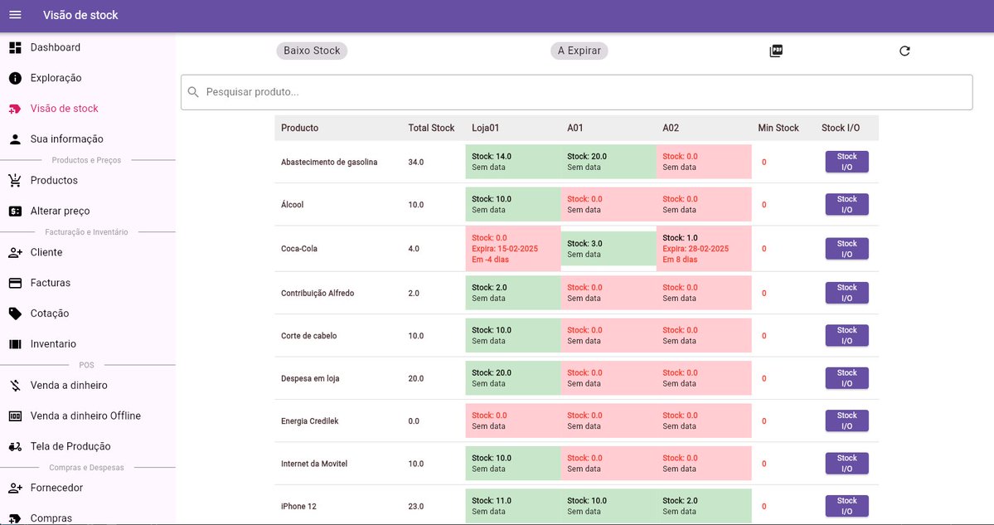This screenshot has height=525, width=994.
Task: Click the Min Stock column header
Action: click(x=778, y=128)
